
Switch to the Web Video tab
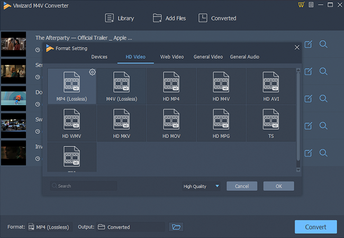172,57
